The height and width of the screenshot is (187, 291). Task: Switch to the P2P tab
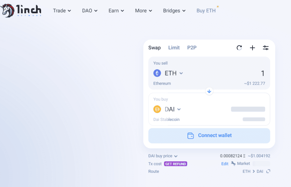(x=192, y=48)
